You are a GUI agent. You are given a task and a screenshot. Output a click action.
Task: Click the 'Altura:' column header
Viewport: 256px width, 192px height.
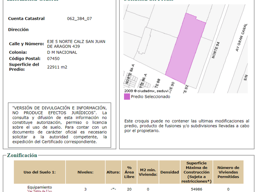(x=113, y=172)
